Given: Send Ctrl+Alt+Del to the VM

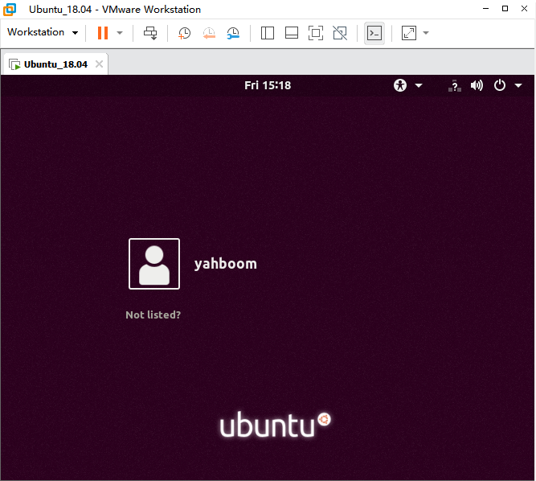Looking at the screenshot, I should click(x=150, y=33).
